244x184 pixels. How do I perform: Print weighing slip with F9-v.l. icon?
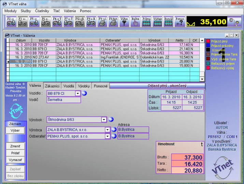coord(102,21)
